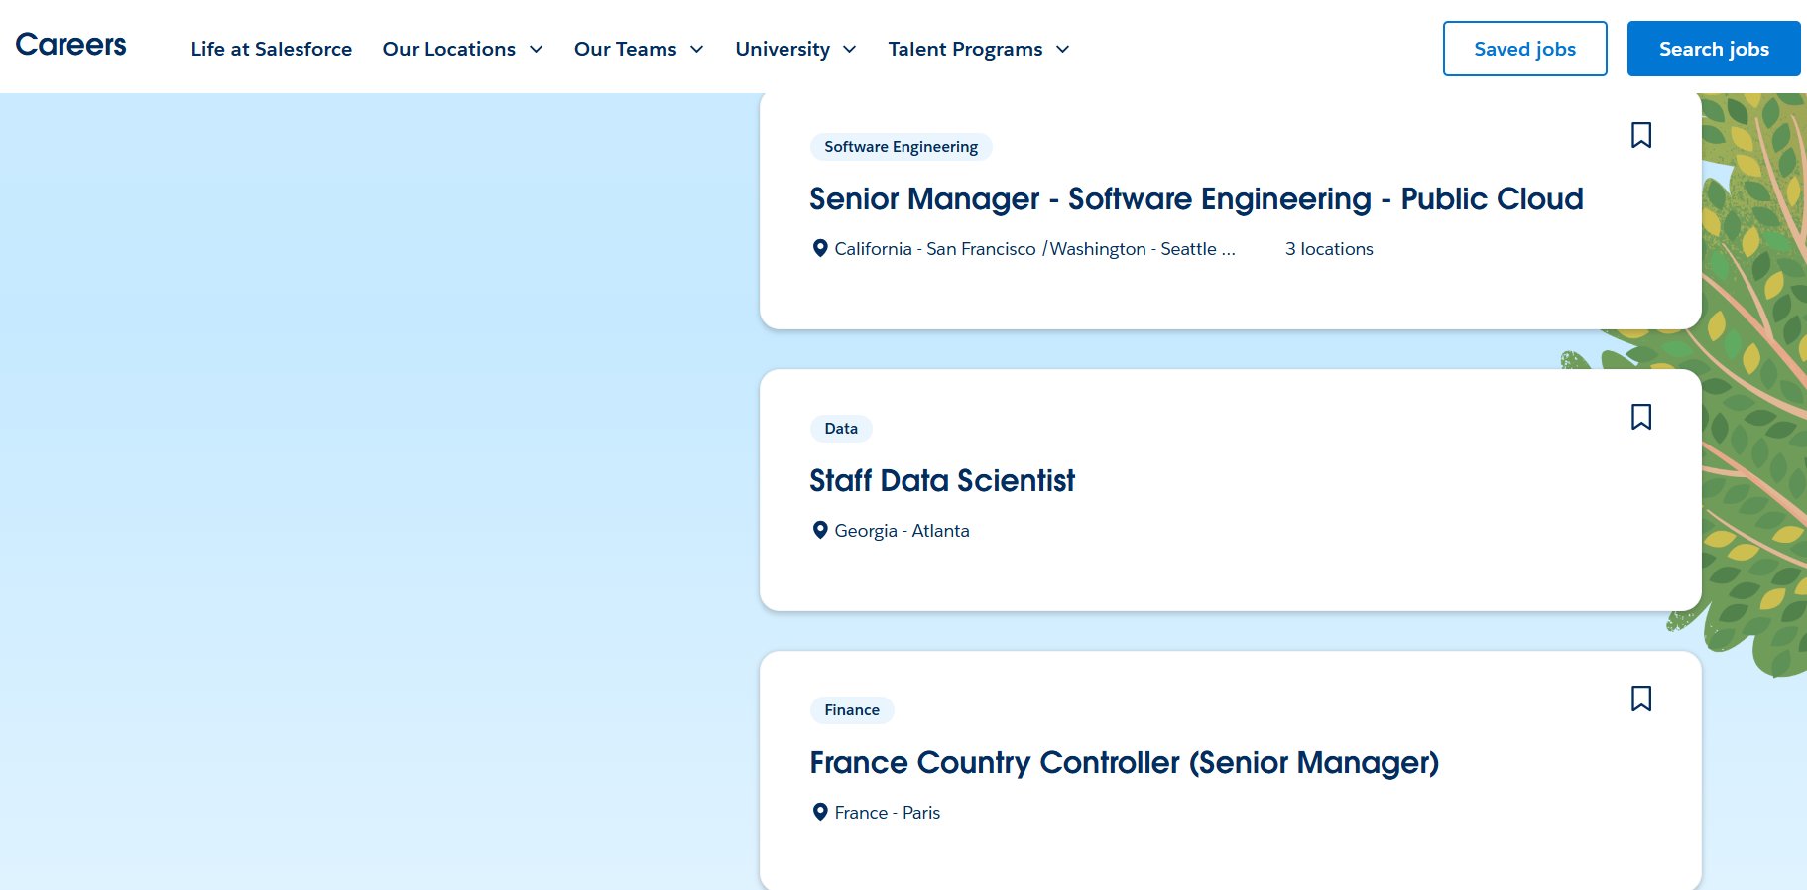Click location pin icon beside Georgia - Atlanta

click(820, 531)
